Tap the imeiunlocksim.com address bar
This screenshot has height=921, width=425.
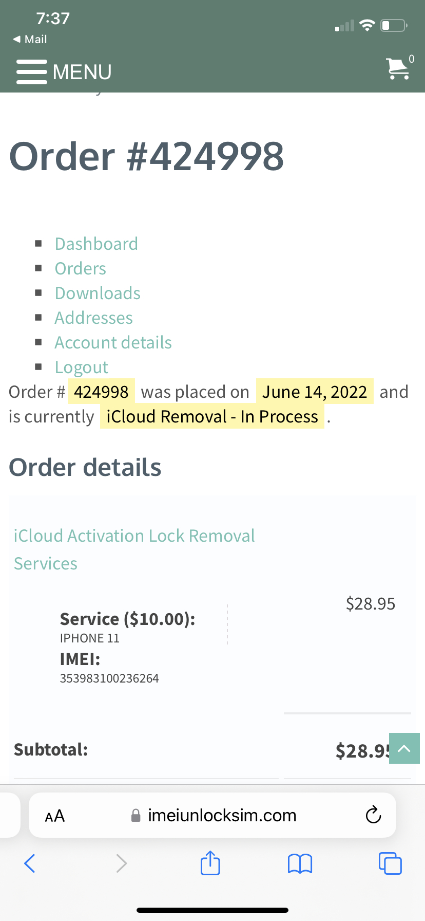point(221,815)
